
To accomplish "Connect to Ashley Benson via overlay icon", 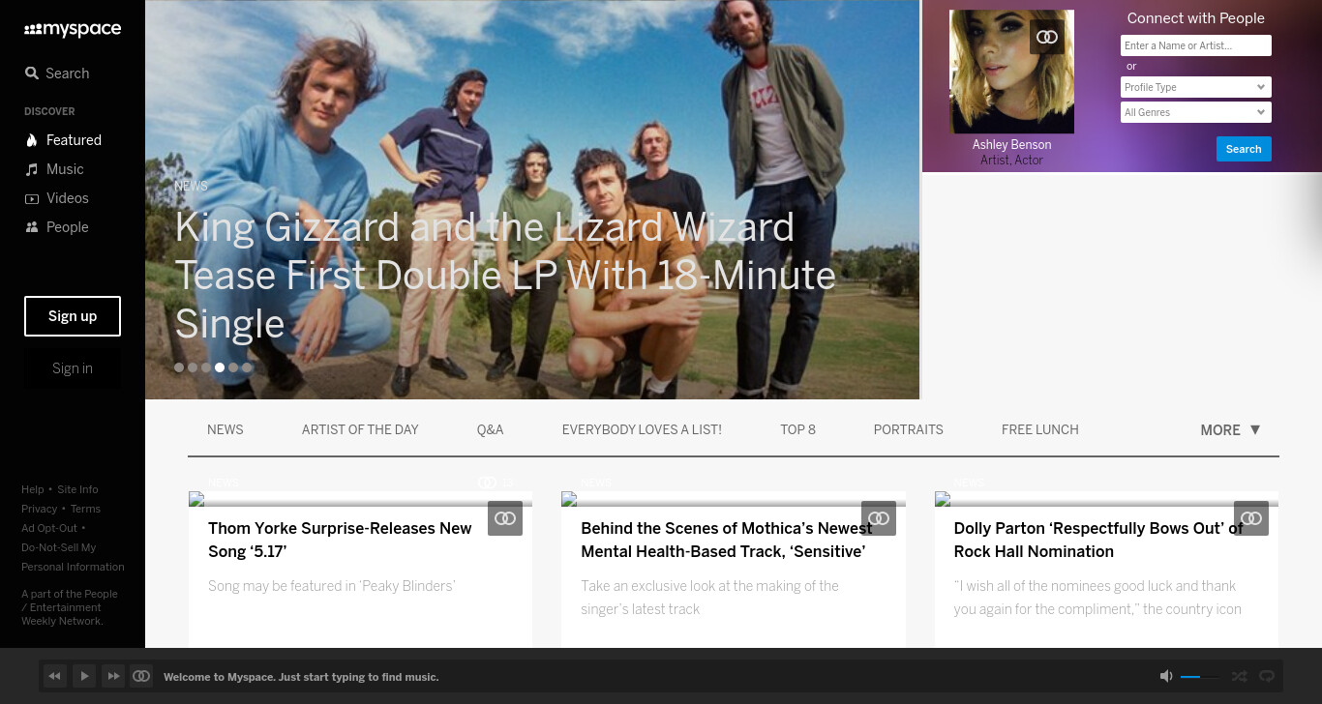I will tap(1047, 37).
